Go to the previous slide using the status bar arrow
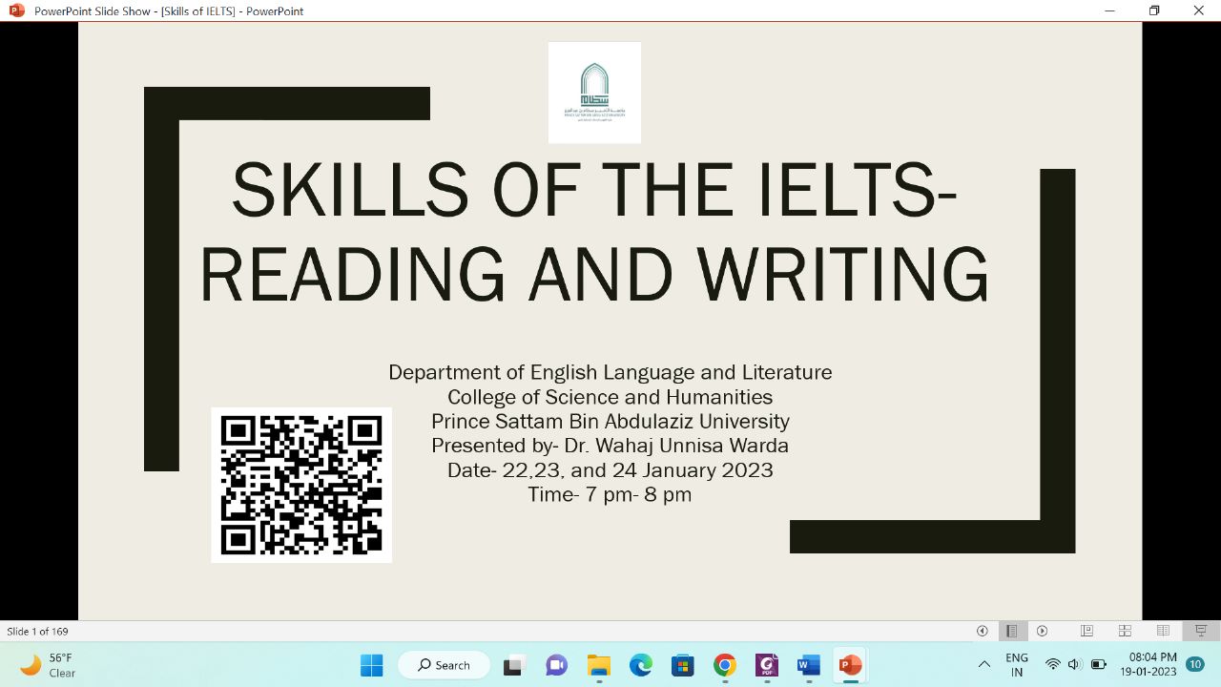The image size is (1221, 687). coord(982,631)
